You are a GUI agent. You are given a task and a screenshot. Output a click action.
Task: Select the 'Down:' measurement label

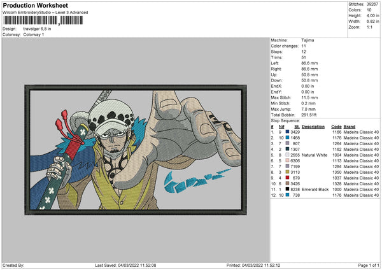[x=276, y=80]
